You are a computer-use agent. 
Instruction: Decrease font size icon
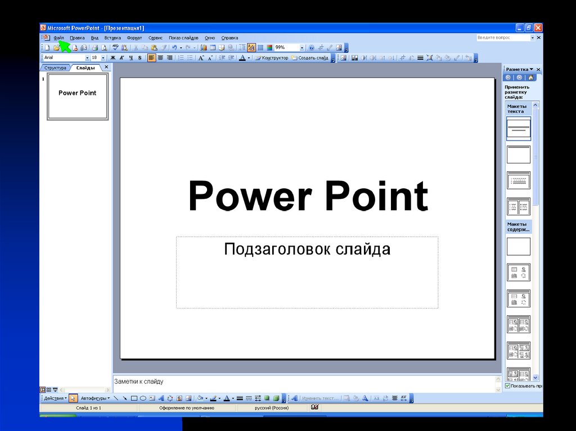210,58
